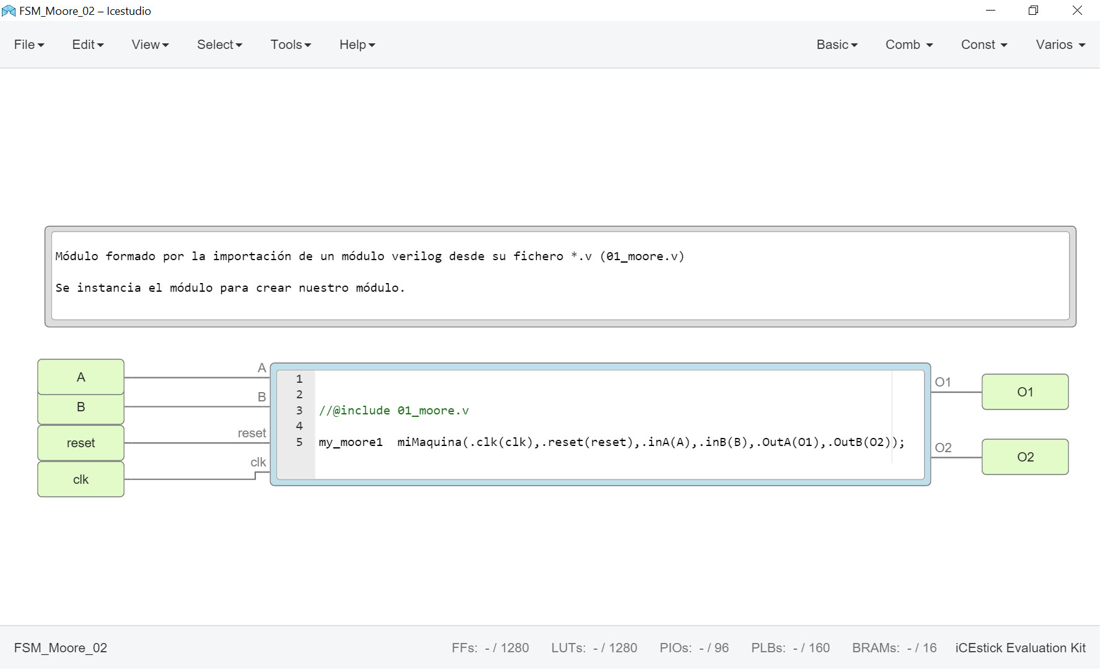Viewport: 1100px width, 669px height.
Task: Click line number 1 in code gutter
Action: 299,378
